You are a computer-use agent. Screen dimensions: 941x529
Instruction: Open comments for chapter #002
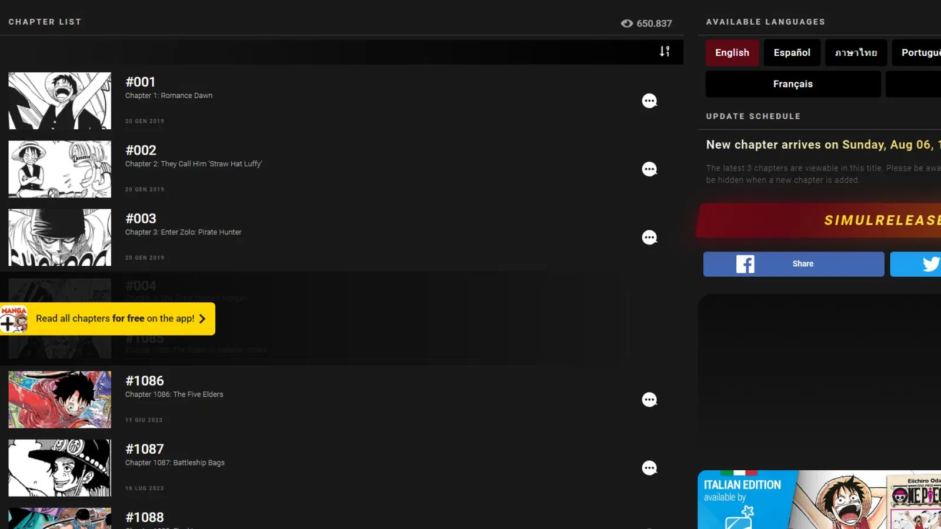[649, 169]
